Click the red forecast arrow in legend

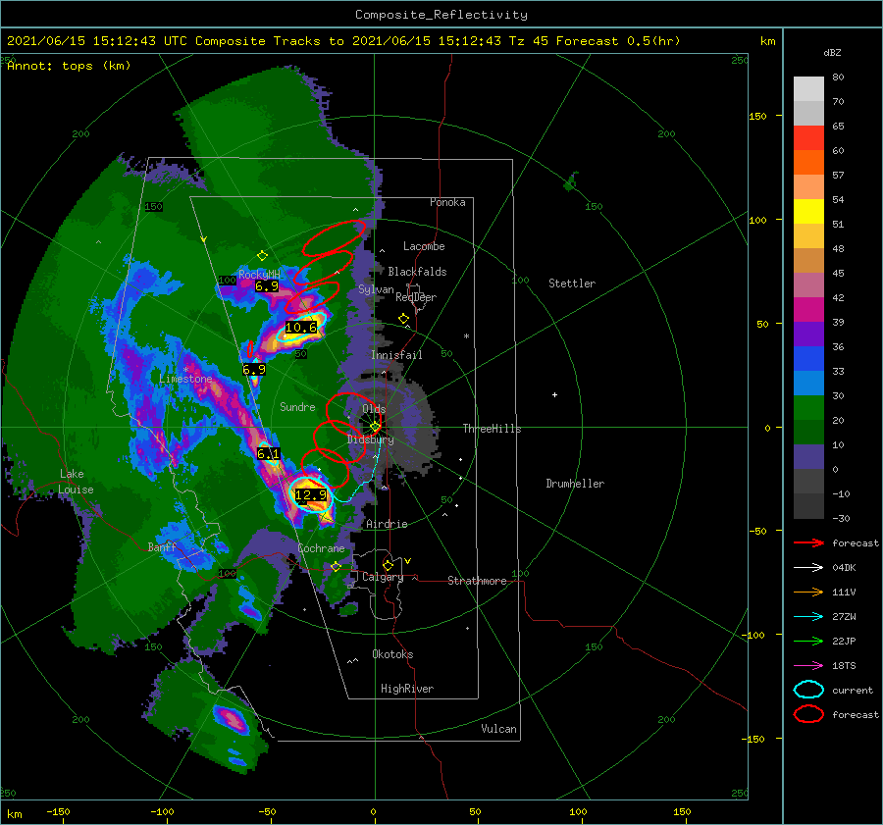(x=808, y=542)
